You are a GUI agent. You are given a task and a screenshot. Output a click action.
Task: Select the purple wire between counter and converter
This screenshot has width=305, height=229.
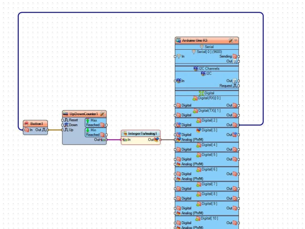114,140
